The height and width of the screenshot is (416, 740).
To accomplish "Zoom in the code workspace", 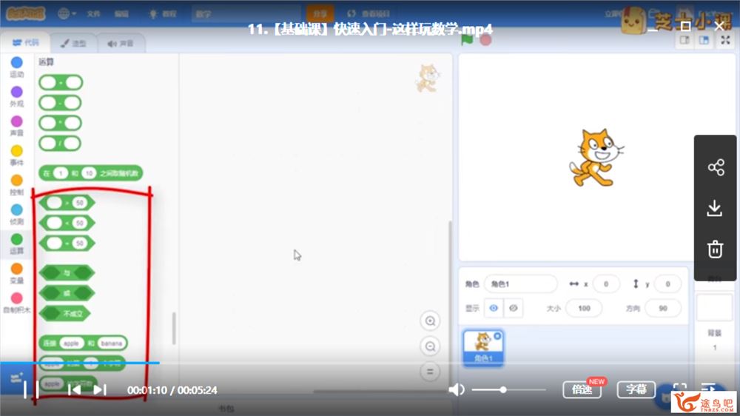I will click(430, 321).
